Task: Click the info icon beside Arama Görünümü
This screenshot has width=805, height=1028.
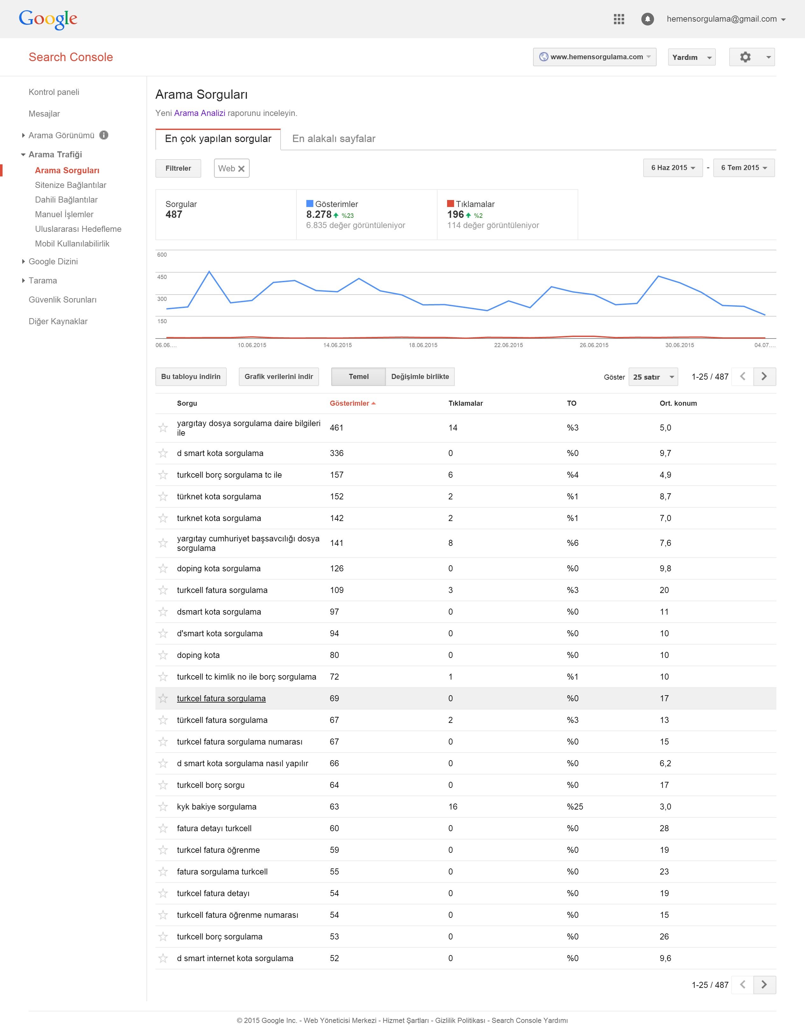Action: (104, 135)
